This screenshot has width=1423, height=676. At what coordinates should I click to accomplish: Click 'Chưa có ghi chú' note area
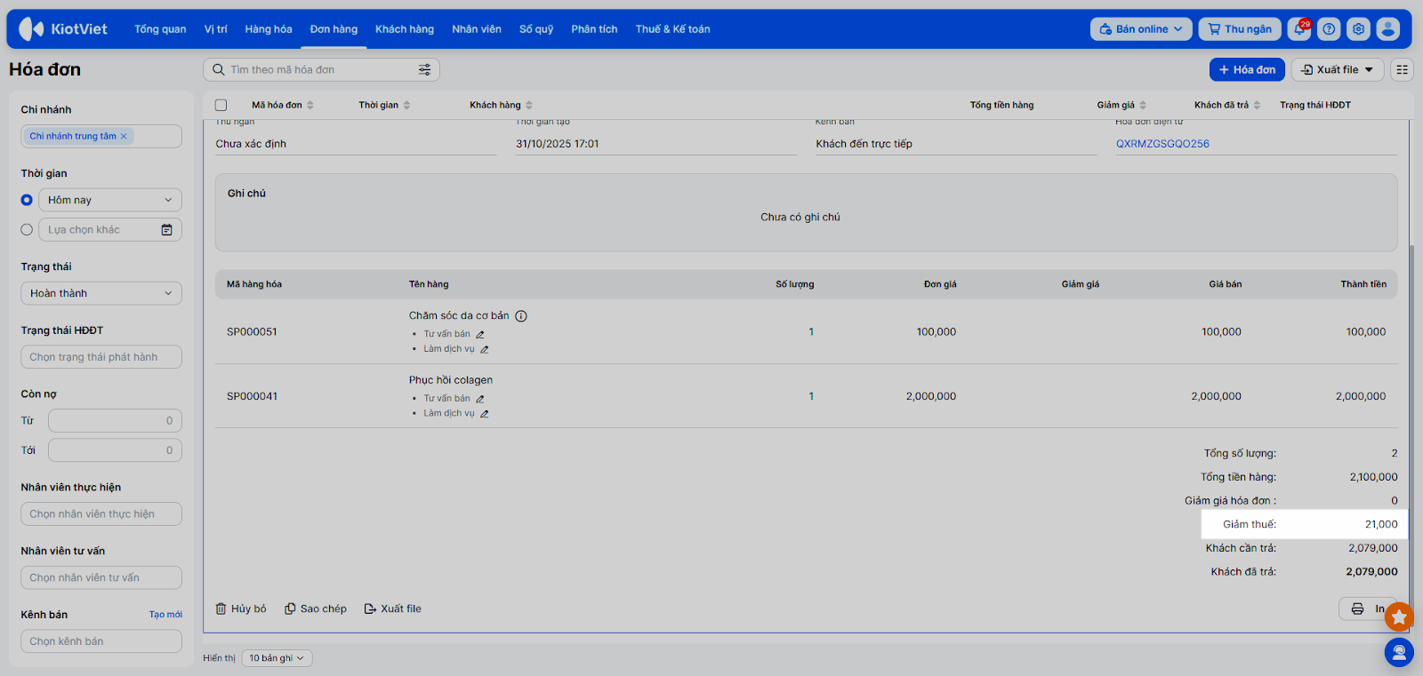pyautogui.click(x=800, y=217)
